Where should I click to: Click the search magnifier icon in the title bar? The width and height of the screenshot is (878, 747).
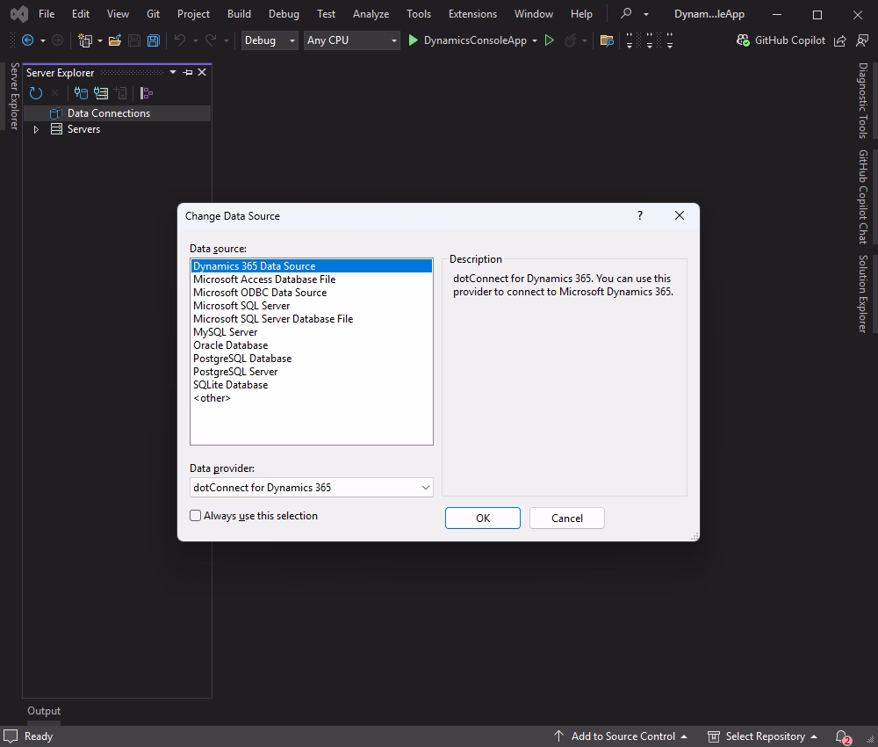(x=626, y=13)
